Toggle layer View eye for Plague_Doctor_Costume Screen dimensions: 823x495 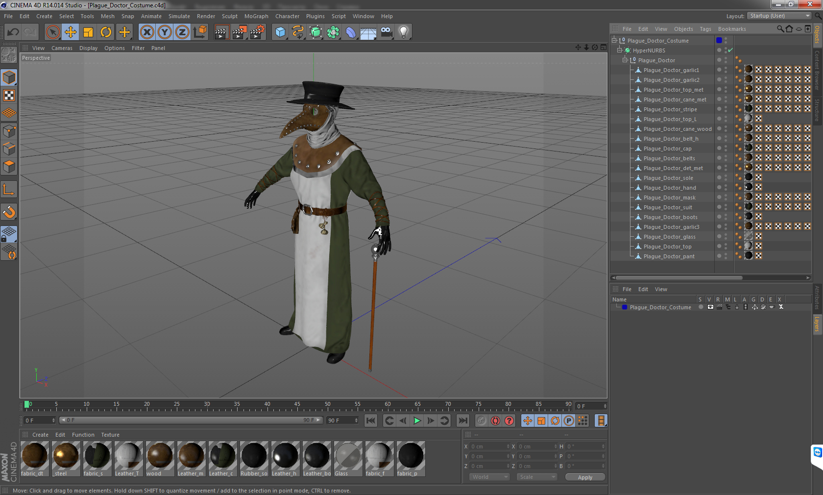[710, 307]
